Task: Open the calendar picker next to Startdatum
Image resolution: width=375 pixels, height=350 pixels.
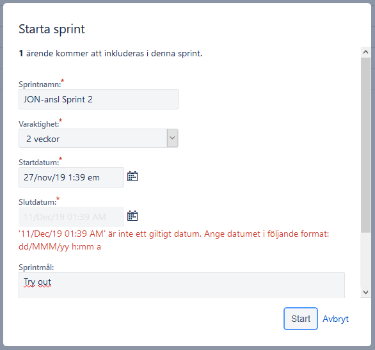Action: pos(132,176)
